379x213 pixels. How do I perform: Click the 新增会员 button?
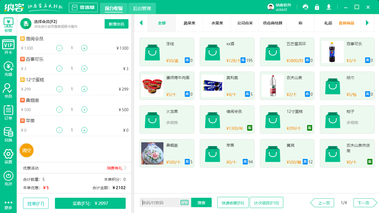(116, 24)
